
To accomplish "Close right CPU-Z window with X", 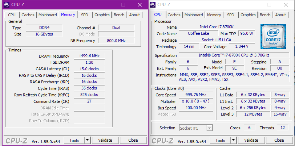I will coord(286,5).
